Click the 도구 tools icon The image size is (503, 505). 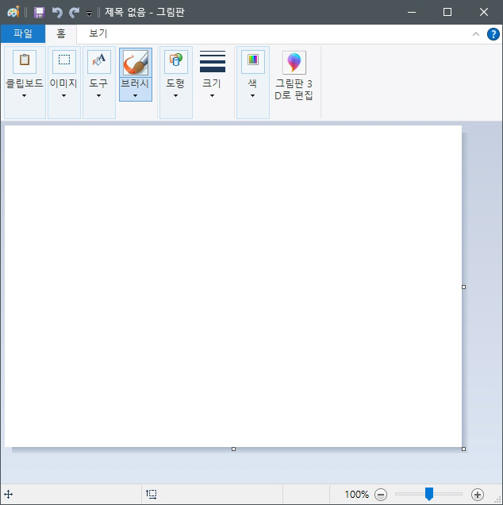click(99, 61)
